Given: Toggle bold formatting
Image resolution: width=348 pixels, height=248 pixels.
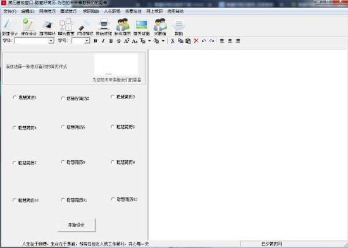Looking at the screenshot, I should tap(96, 41).
